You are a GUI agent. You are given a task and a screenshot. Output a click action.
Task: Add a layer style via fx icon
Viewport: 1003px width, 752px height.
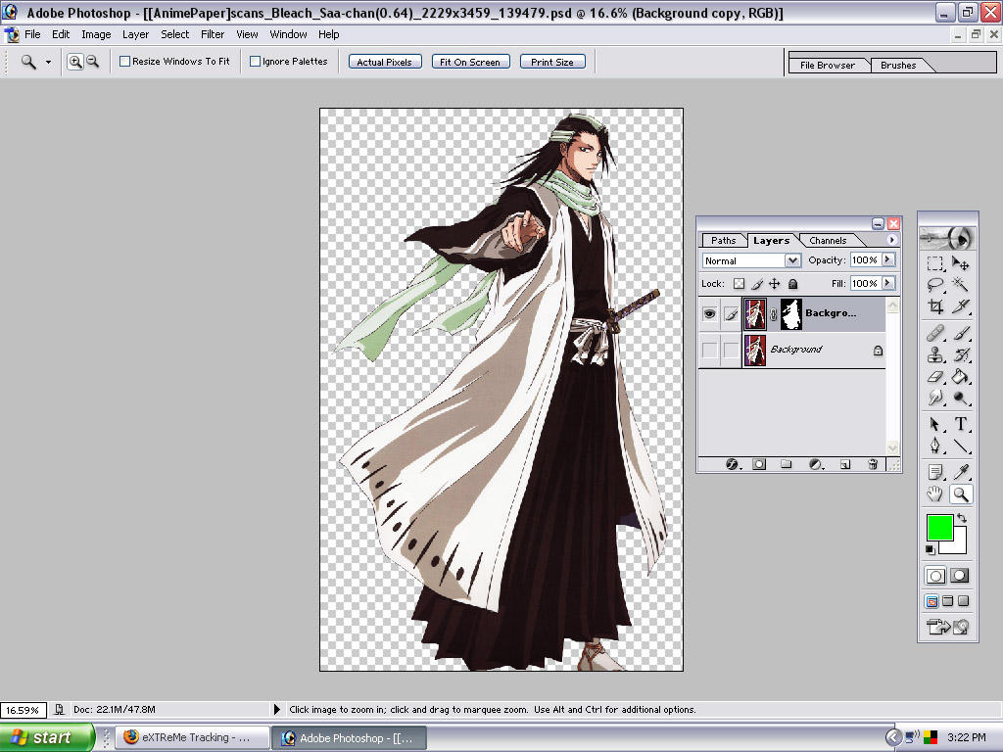coord(733,464)
